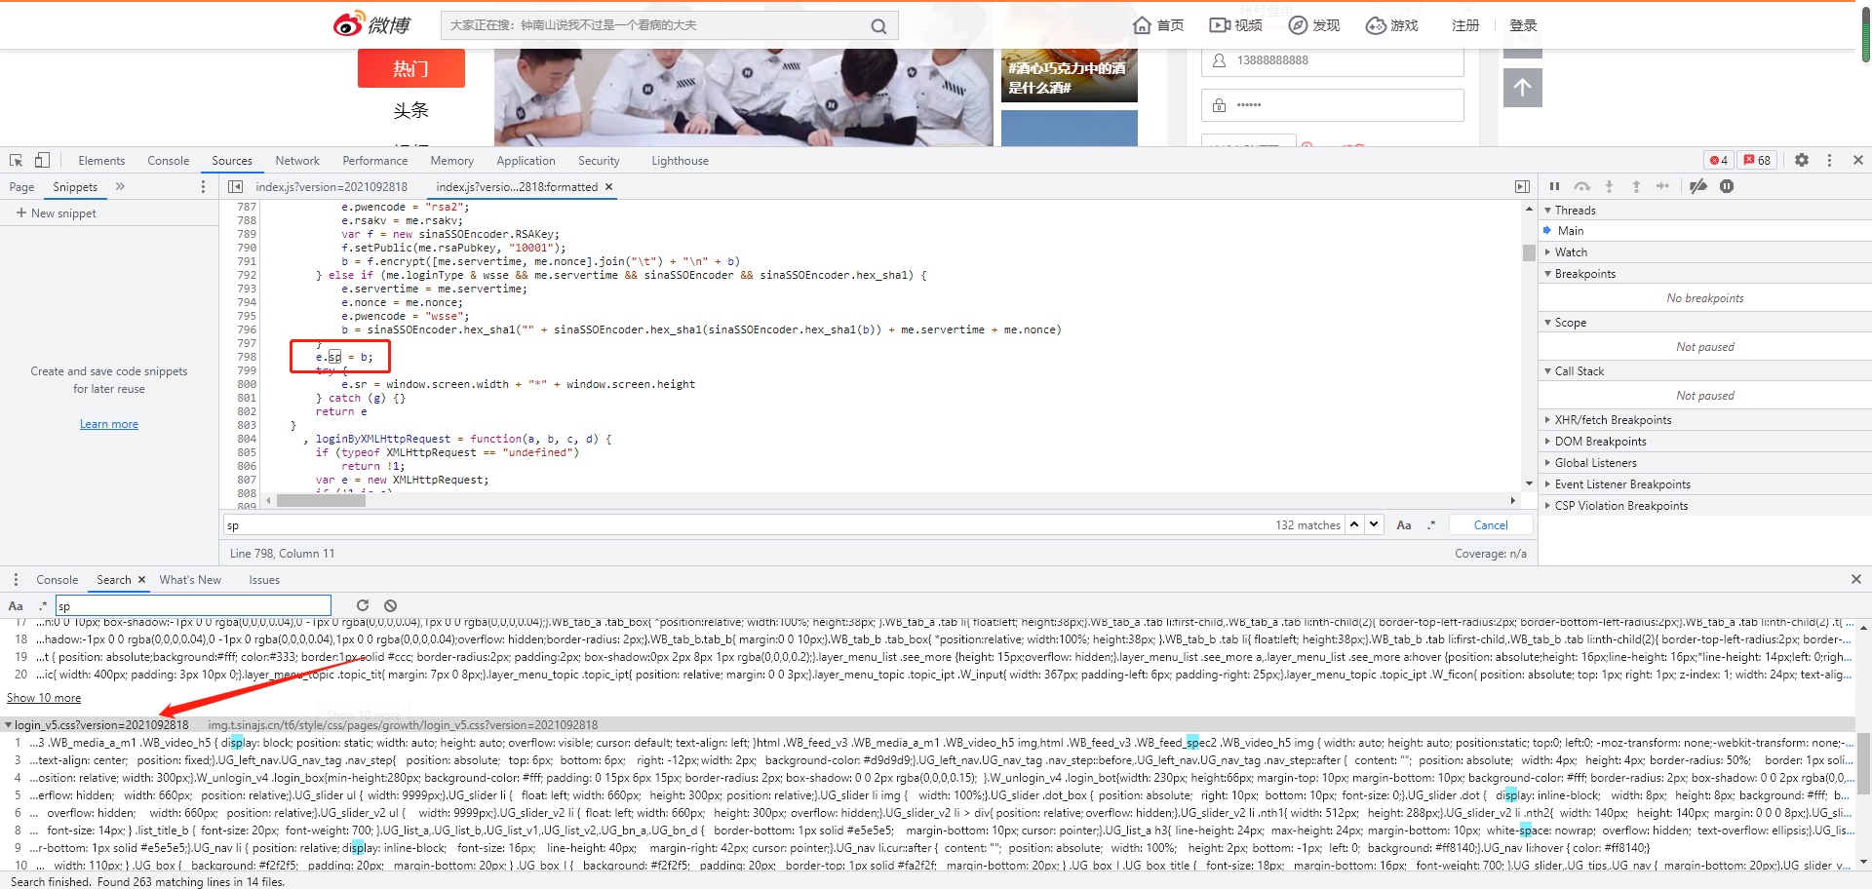Open the Network panel tab
Viewport: 1872px width, 889px height.
[x=297, y=161]
